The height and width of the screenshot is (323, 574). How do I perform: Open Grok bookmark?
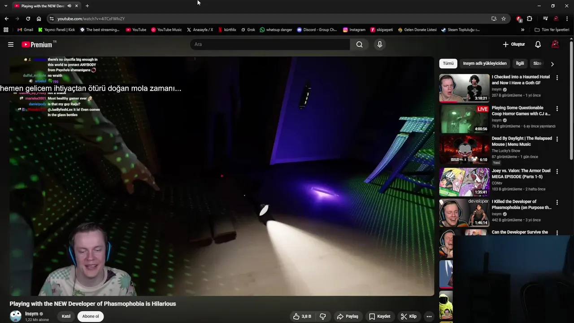click(248, 30)
